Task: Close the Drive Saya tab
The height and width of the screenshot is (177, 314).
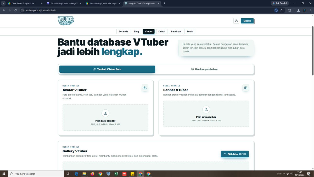Action: [42, 3]
